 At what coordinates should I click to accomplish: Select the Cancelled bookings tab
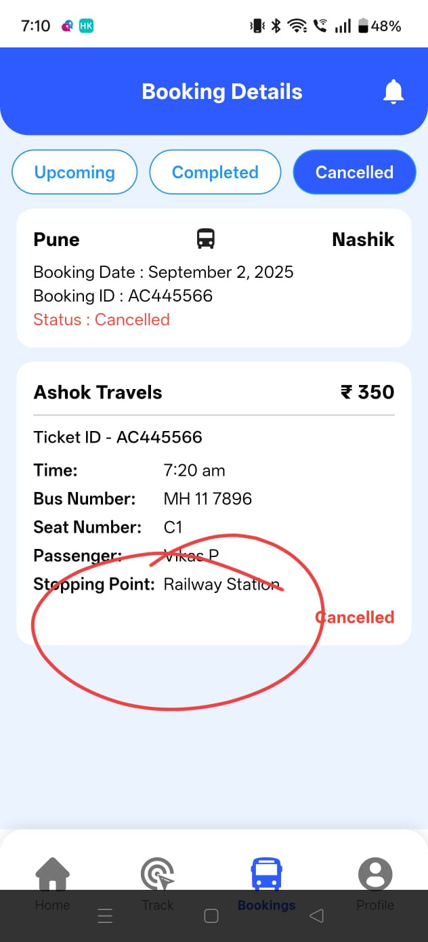354,172
